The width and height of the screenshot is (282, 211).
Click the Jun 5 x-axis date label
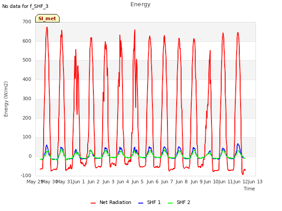pos(137,182)
